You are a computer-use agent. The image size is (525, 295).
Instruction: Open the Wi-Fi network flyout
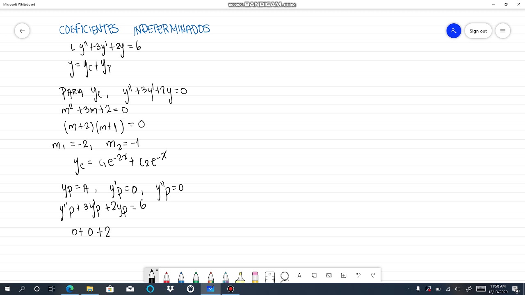[x=448, y=289]
